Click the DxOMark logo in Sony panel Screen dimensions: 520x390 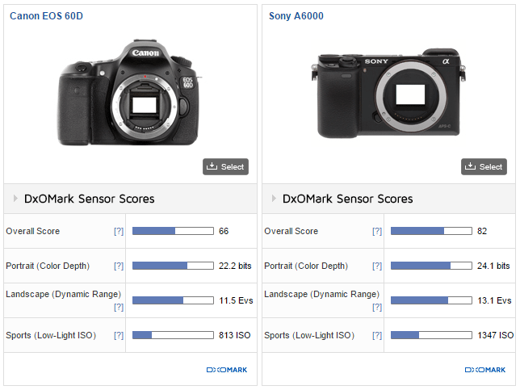(x=485, y=370)
